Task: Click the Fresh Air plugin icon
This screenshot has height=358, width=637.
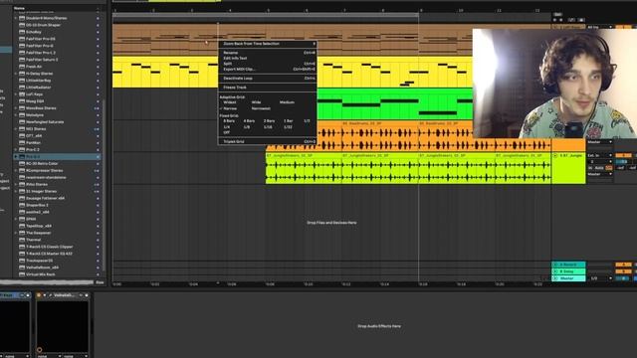Action: 22,67
